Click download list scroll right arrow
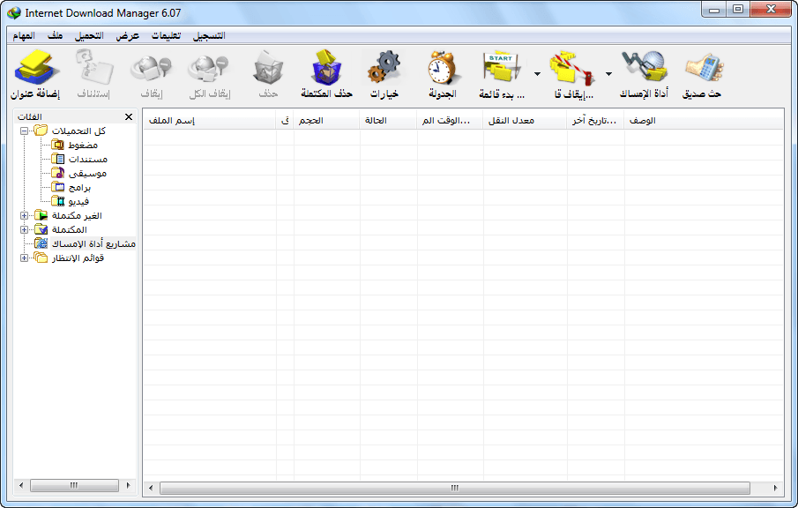The width and height of the screenshot is (798, 508). 775,488
